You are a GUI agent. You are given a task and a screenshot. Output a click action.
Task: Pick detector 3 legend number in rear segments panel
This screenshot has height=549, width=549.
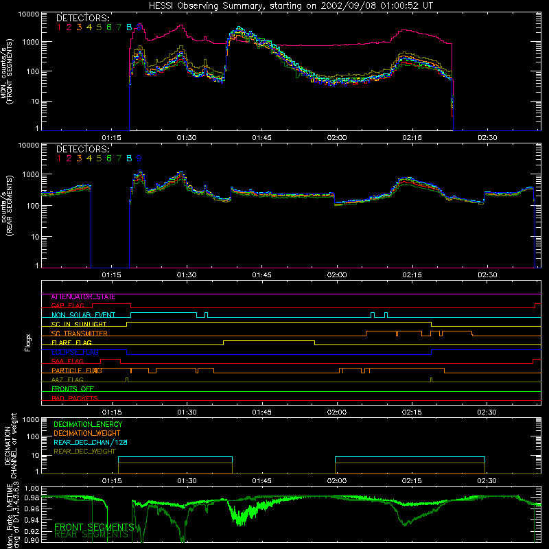(x=79, y=159)
